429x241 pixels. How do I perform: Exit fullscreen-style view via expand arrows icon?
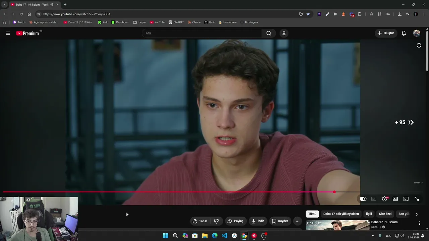click(x=417, y=199)
